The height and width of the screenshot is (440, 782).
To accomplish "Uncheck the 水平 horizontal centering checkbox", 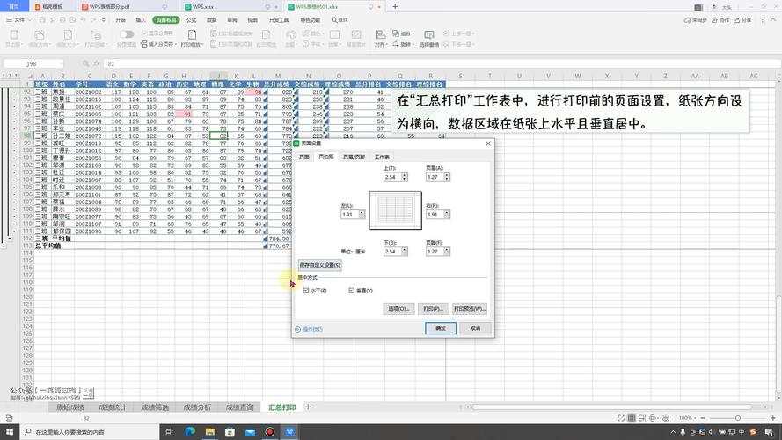I will [x=306, y=290].
